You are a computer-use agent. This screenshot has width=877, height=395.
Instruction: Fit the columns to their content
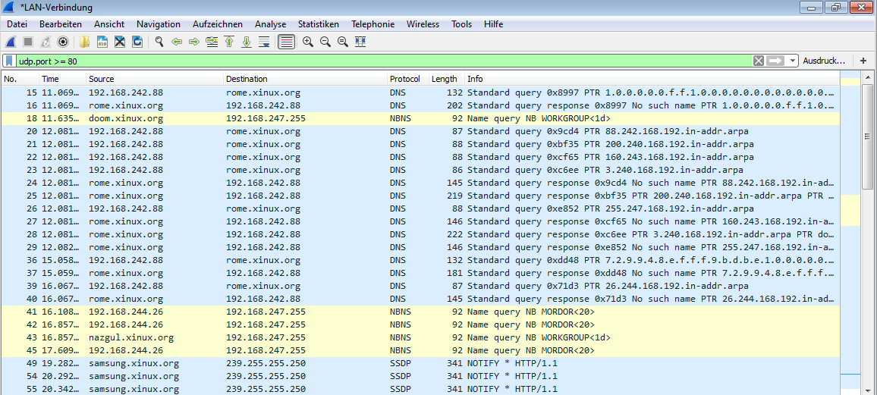pos(360,42)
